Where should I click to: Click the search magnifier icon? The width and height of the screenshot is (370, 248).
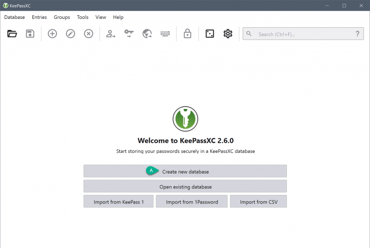(249, 34)
